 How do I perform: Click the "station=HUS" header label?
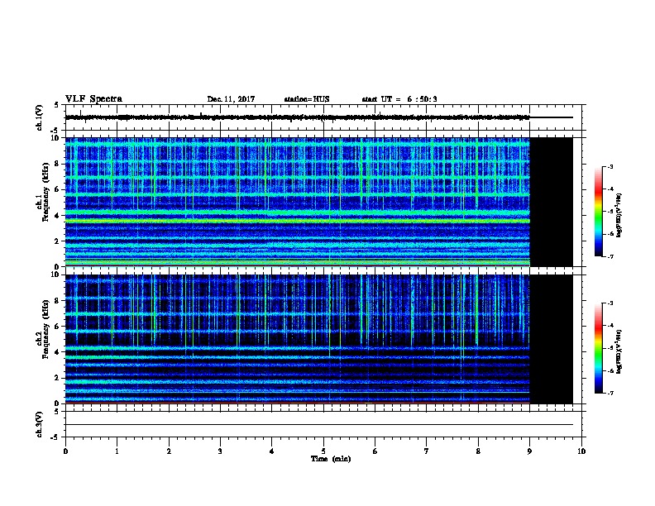[307, 99]
